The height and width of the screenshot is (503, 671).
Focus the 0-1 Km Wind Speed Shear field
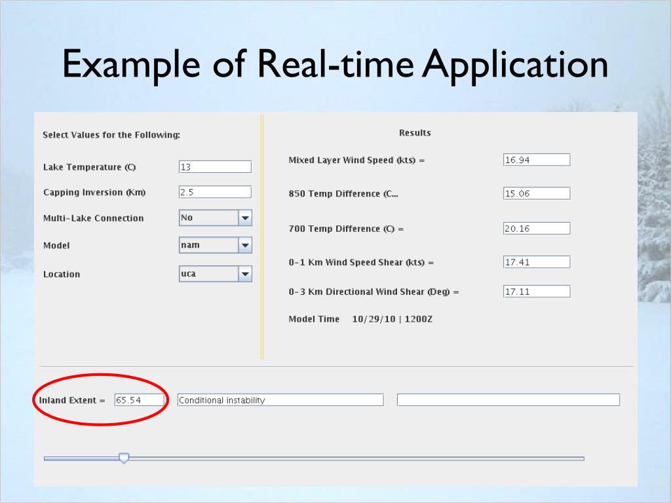point(536,262)
